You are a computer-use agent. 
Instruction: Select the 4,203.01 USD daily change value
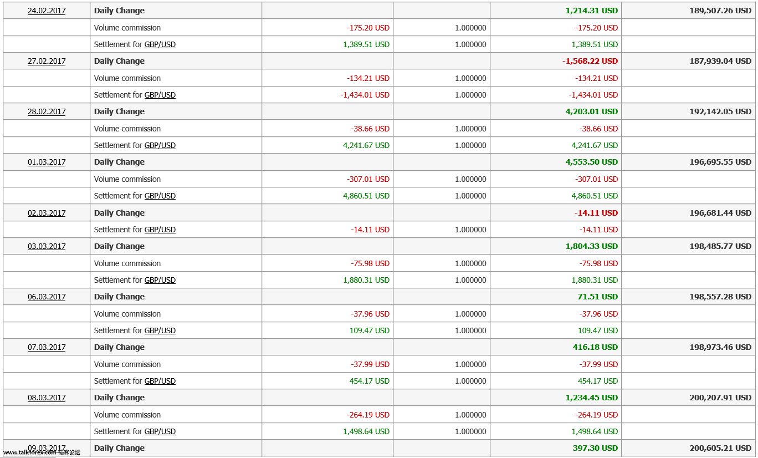coord(592,111)
